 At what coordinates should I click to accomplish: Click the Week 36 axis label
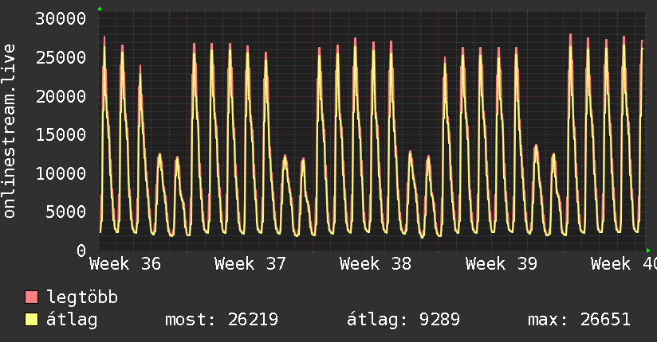click(x=125, y=264)
